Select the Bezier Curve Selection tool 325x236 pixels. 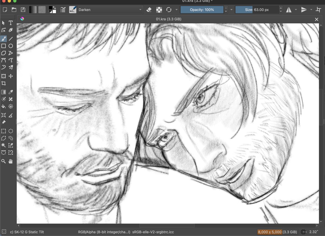[4, 152]
